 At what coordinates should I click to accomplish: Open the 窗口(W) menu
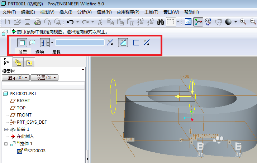pos(171,12)
